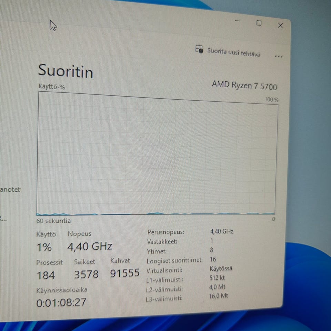The image size is (331, 331).
Task: Click the Suorita uusi tehtävä icon
Action: (x=199, y=49)
